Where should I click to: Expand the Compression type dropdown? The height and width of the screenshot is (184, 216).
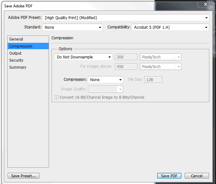106,80
